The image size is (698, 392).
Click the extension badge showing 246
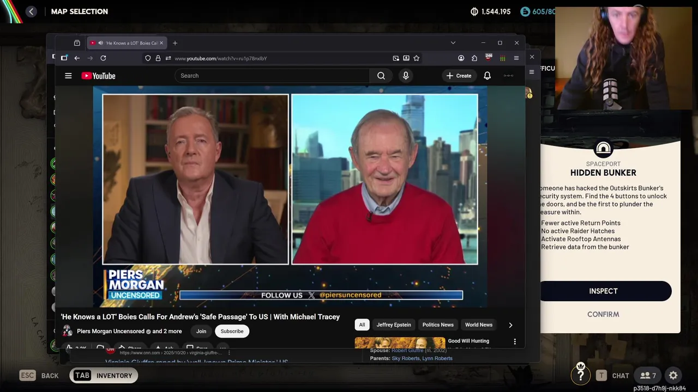click(x=489, y=58)
